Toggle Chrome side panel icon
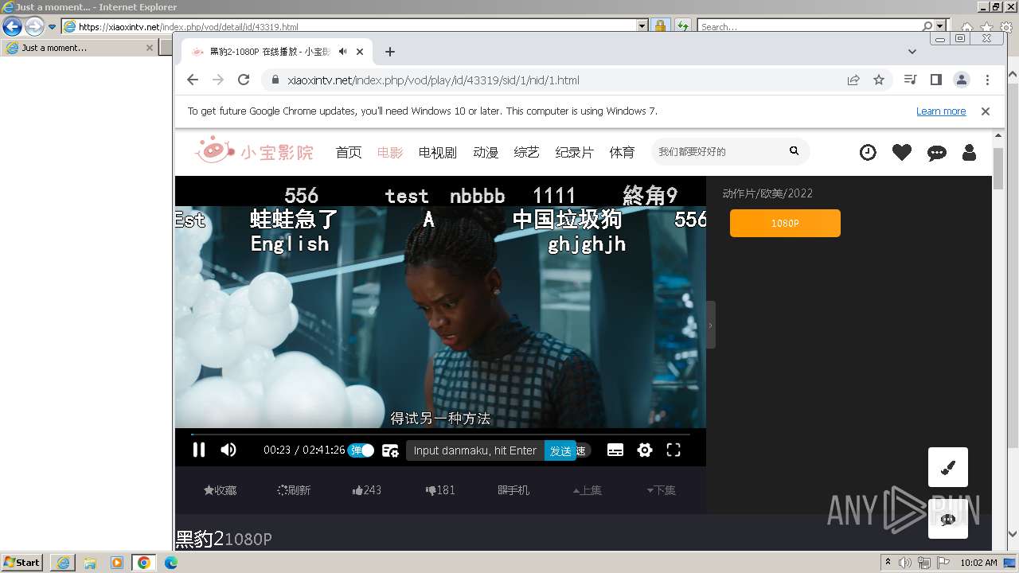Image resolution: width=1019 pixels, height=573 pixels. coord(936,80)
